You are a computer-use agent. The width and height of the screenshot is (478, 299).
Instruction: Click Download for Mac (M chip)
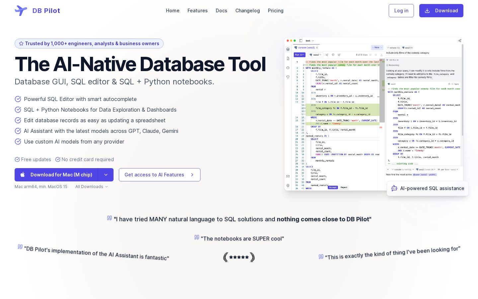click(x=56, y=175)
